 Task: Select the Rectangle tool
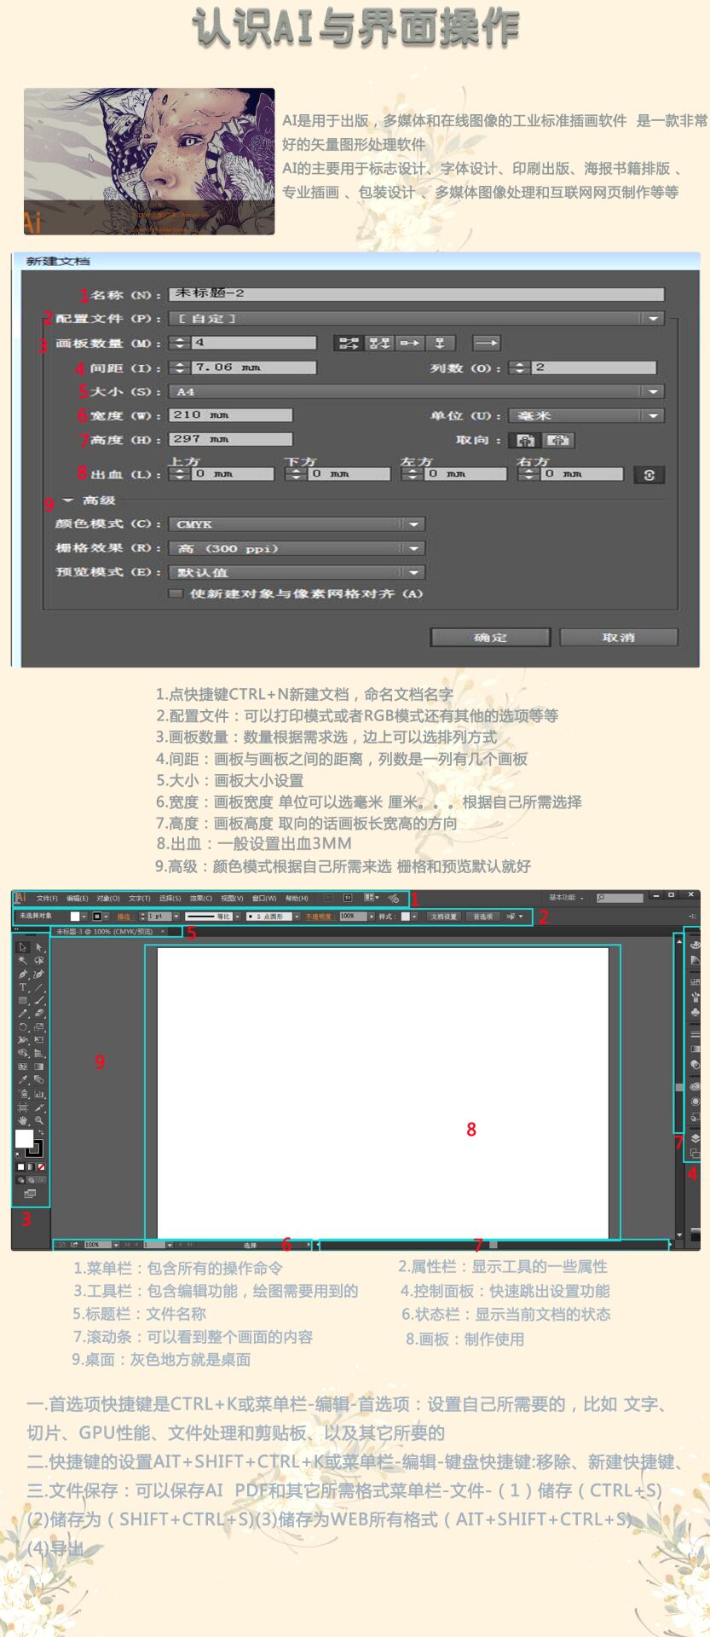coord(23,1000)
